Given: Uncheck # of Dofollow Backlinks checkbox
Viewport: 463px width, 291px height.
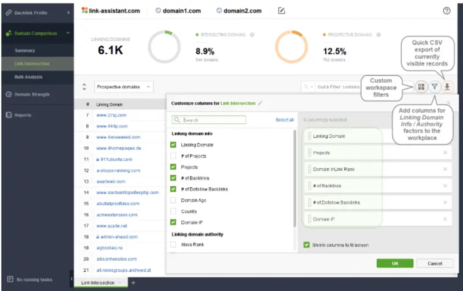Looking at the screenshot, I should (x=173, y=189).
